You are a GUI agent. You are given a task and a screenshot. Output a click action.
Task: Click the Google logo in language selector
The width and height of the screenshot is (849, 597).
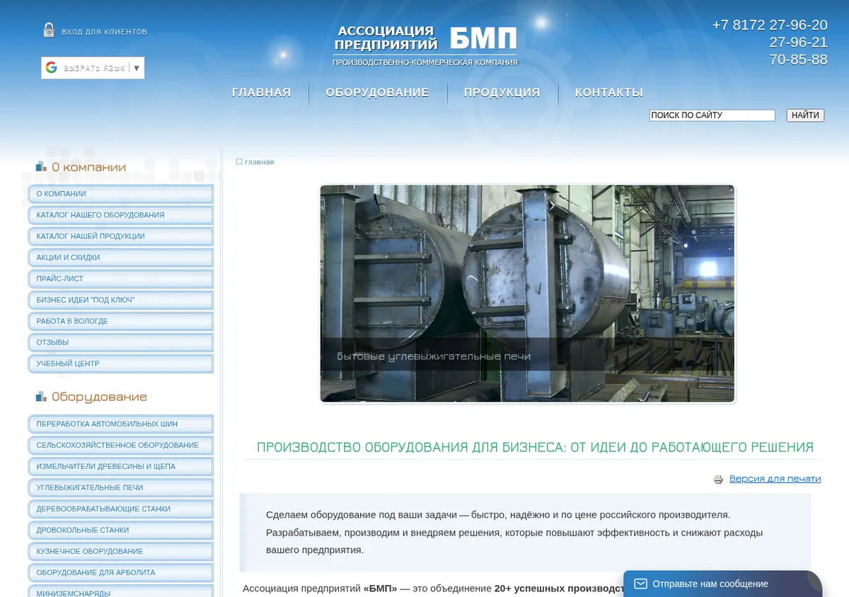click(51, 68)
